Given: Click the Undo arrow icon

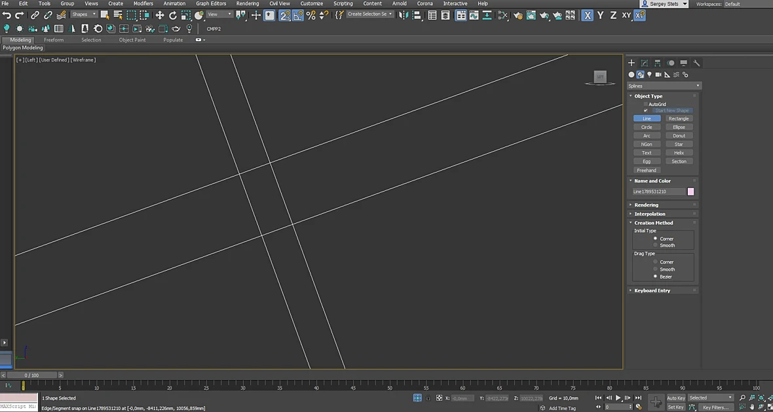Looking at the screenshot, I should 7,15.
